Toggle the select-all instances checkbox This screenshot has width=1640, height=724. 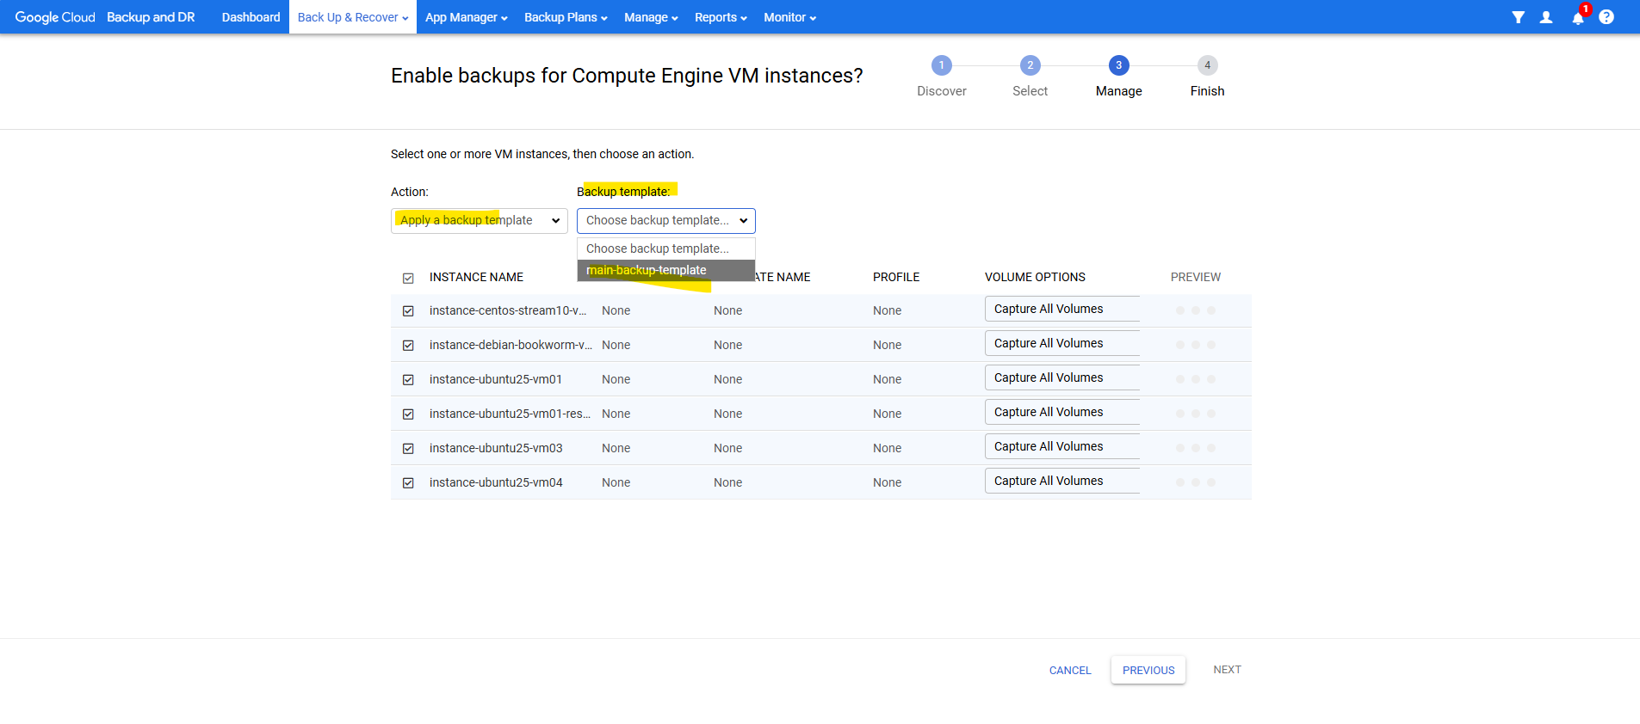point(408,278)
